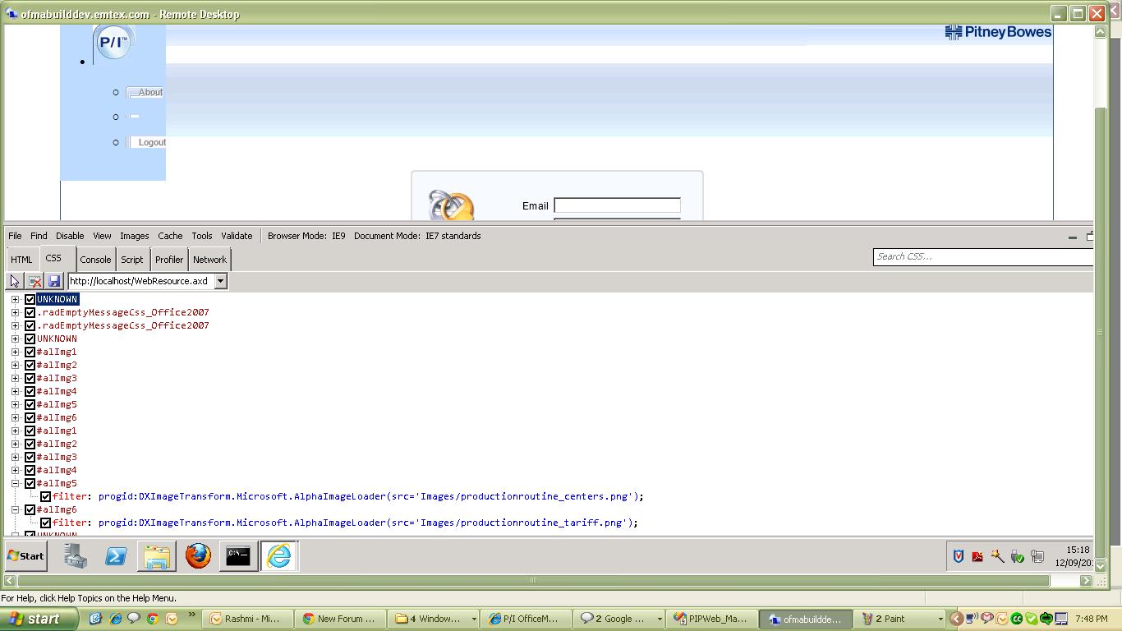Open the Validate menu
Image resolution: width=1122 pixels, height=631 pixels.
tap(237, 236)
